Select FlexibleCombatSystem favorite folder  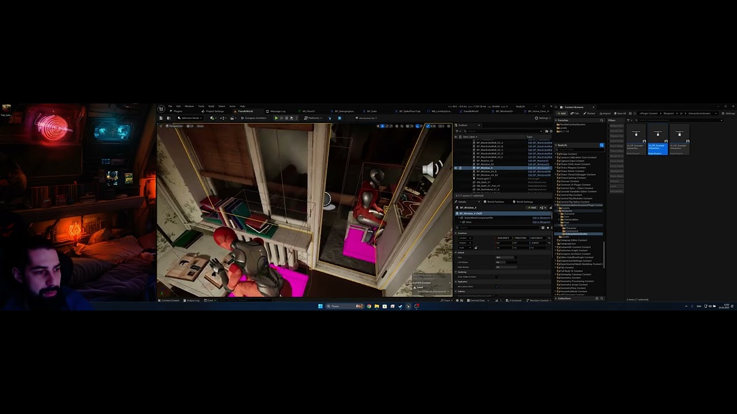click(x=571, y=125)
